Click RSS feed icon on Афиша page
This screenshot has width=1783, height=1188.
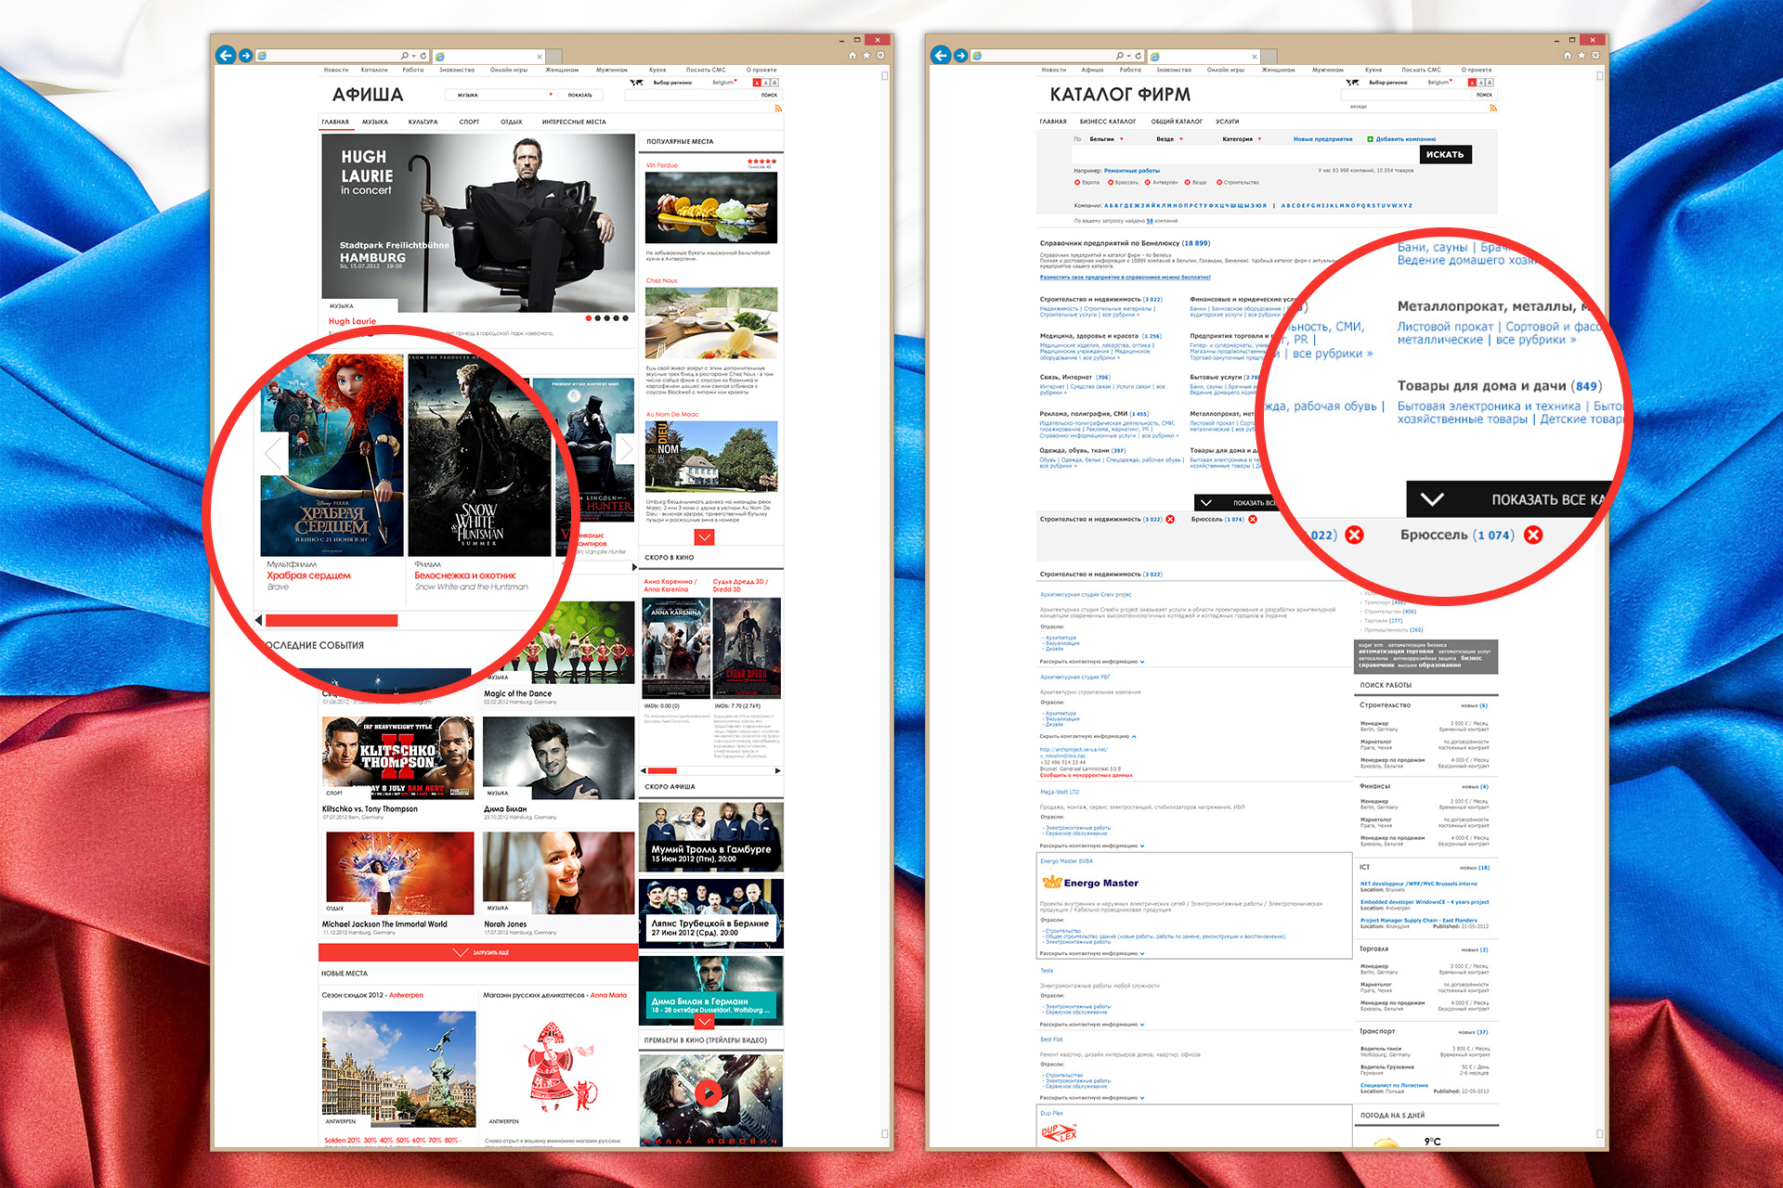(778, 109)
